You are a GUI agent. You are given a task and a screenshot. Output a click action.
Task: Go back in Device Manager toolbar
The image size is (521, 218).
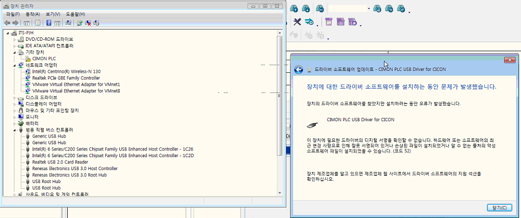click(7, 23)
